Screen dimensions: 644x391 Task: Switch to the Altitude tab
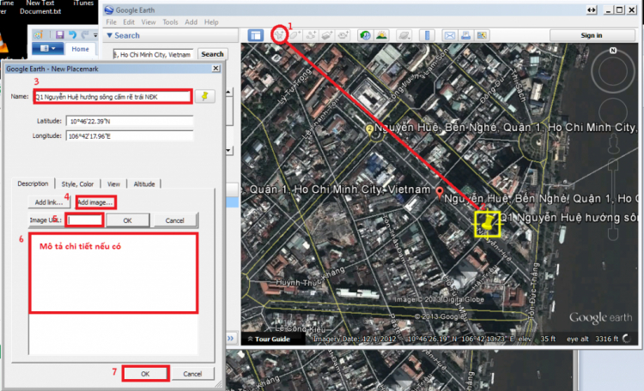coord(144,184)
